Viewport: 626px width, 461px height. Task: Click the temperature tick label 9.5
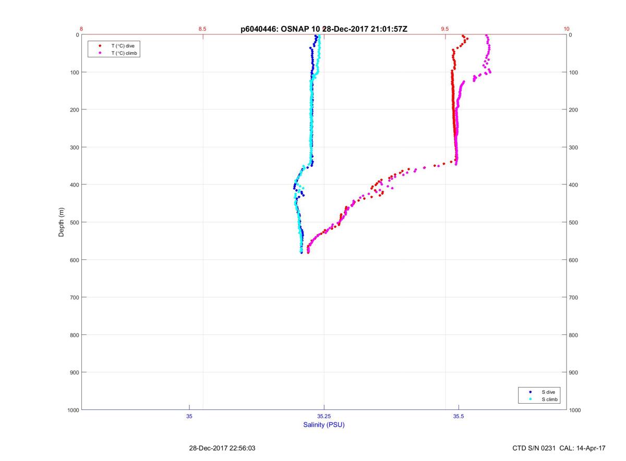[444, 29]
